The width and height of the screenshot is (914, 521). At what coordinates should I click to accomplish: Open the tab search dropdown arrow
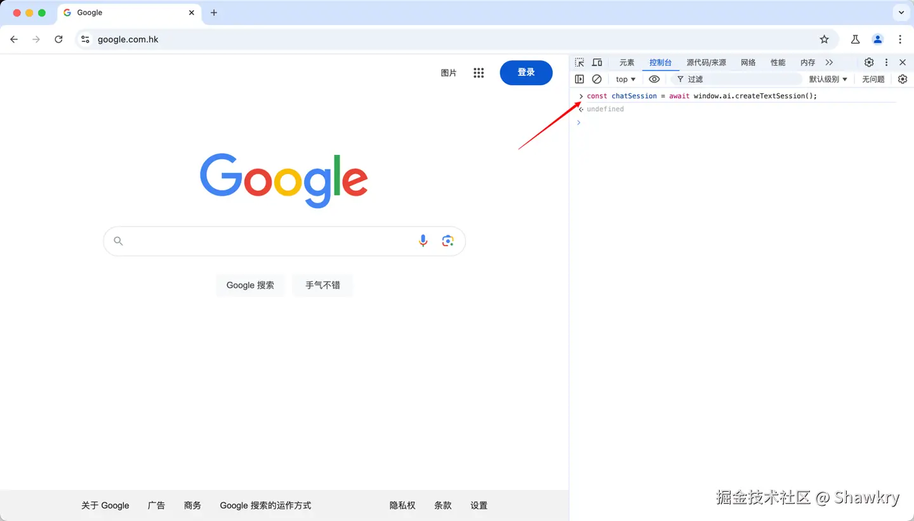click(901, 13)
